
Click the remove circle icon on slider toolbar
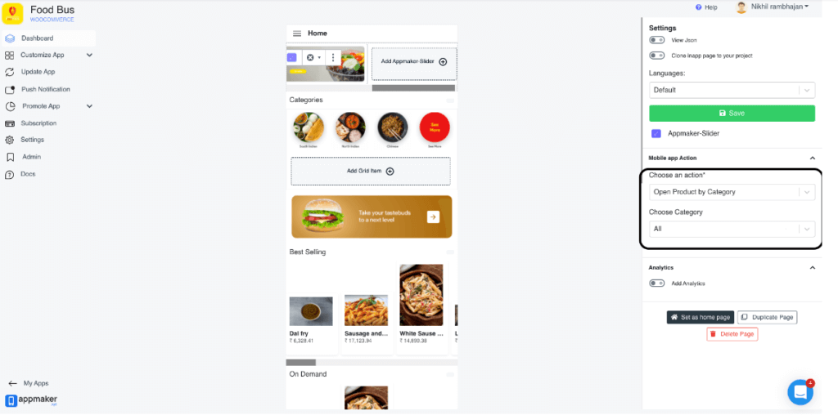[x=310, y=58]
